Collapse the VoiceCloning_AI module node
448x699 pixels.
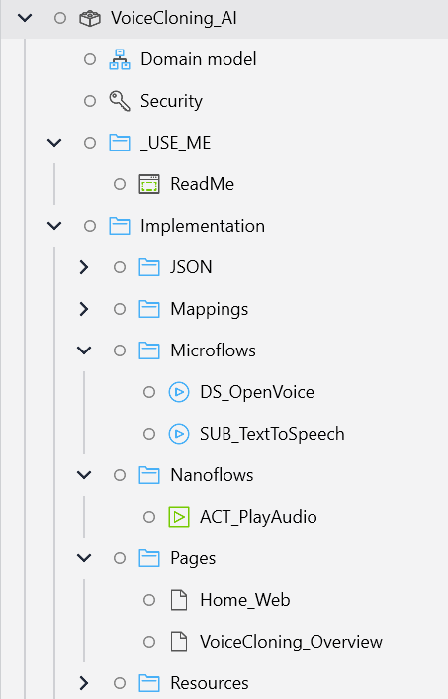25,18
